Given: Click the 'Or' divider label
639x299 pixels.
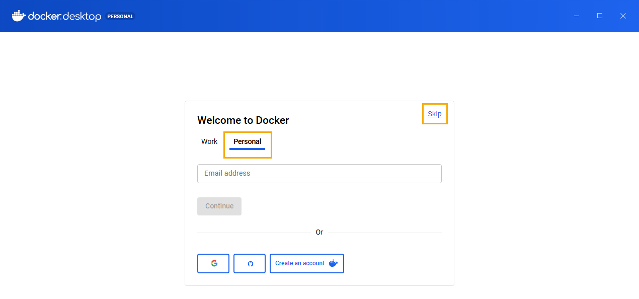Looking at the screenshot, I should pos(319,232).
